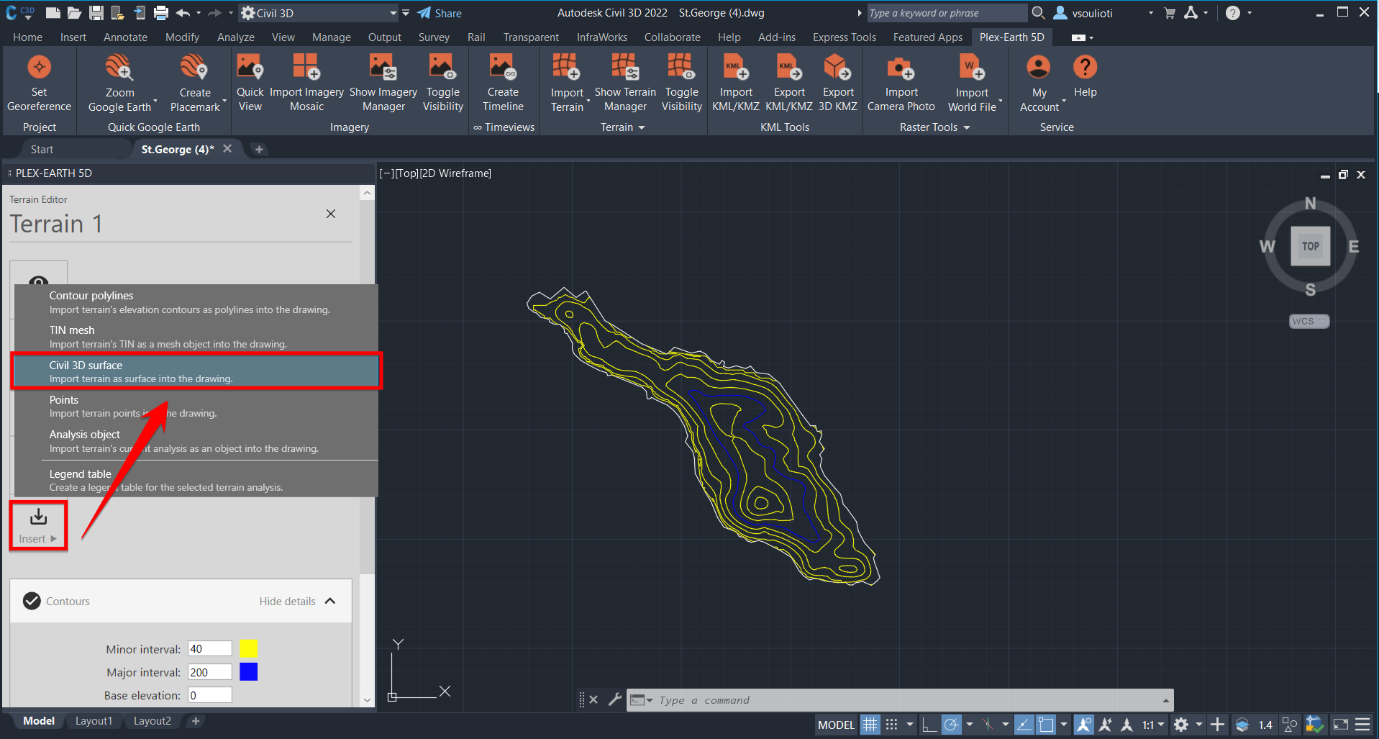This screenshot has width=1379, height=739.
Task: Open Civil 3D workspace dropdown
Action: [x=393, y=13]
